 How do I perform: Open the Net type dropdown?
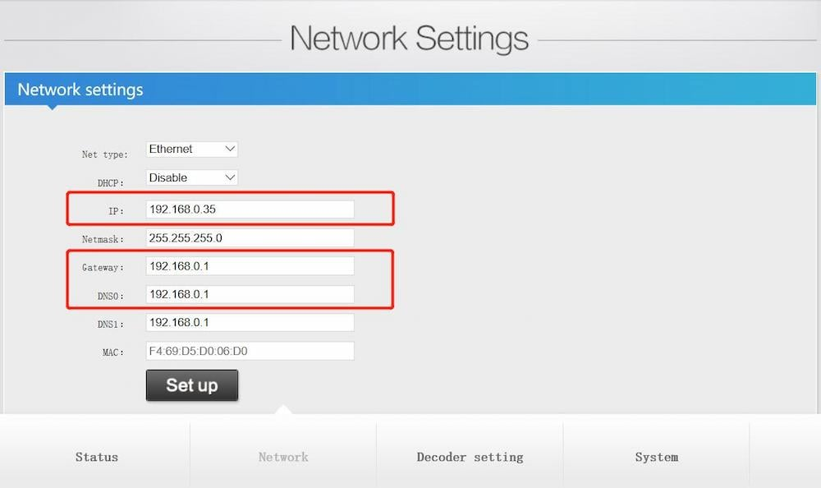tap(190, 149)
